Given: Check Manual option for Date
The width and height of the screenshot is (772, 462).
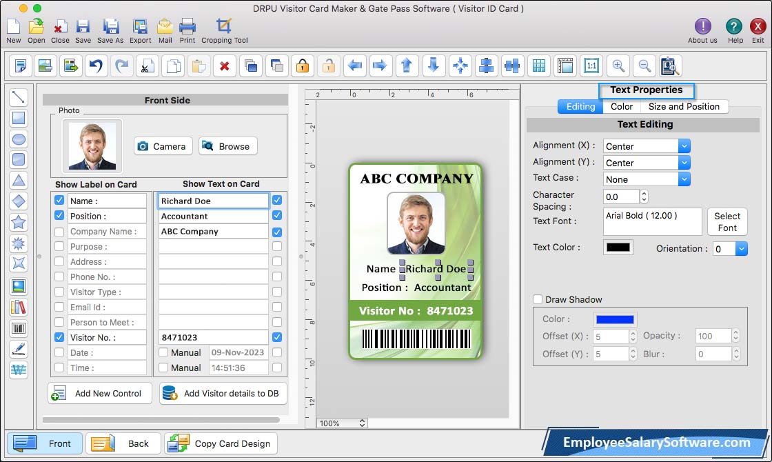Looking at the screenshot, I should click(163, 352).
